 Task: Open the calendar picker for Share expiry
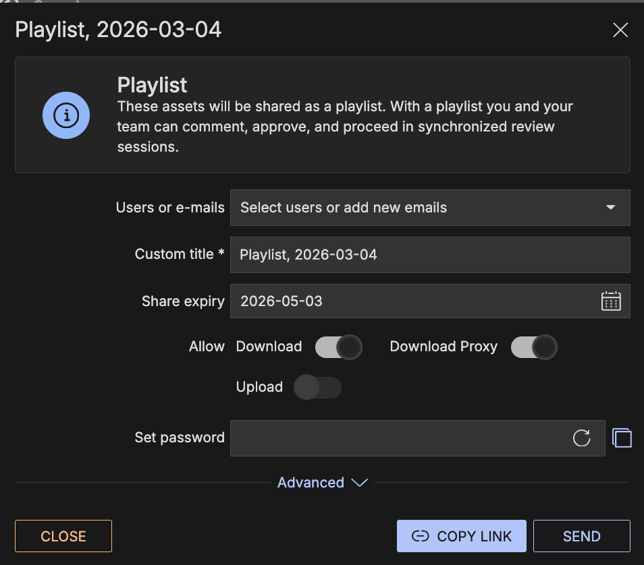click(610, 301)
